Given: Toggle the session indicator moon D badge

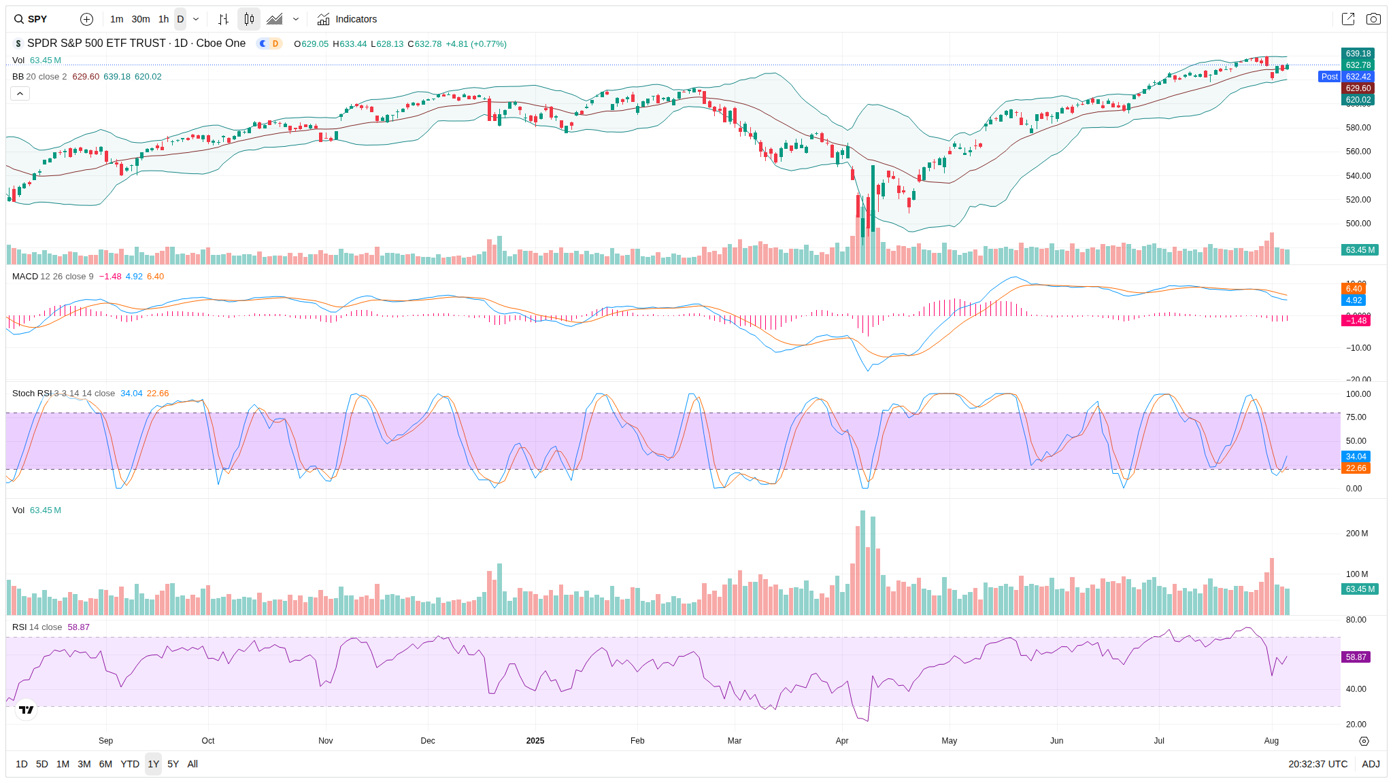Looking at the screenshot, I should click(269, 43).
